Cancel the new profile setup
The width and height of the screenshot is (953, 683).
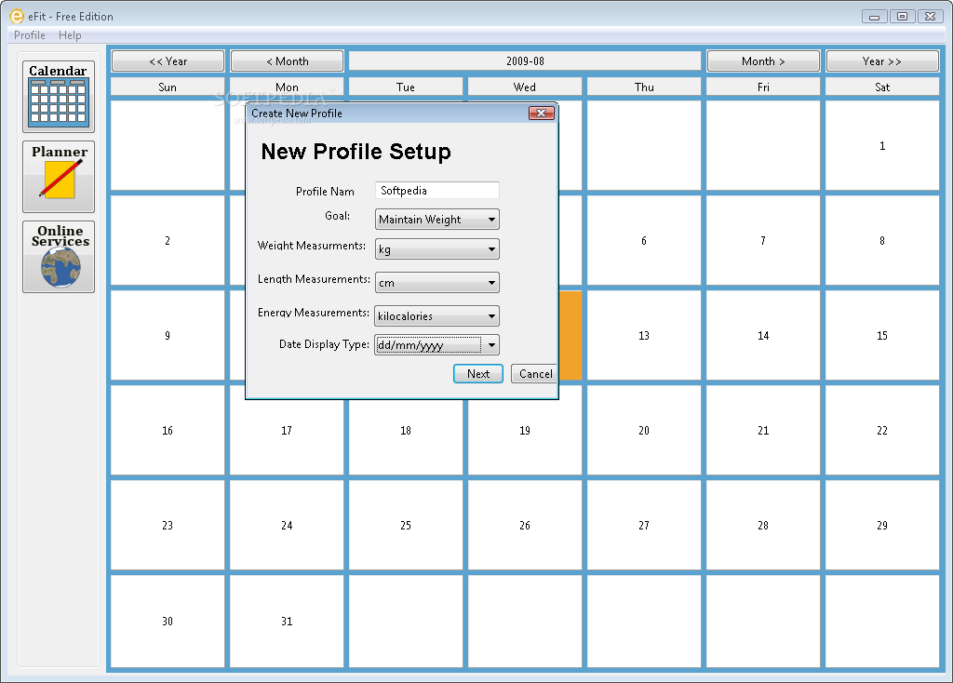535,374
